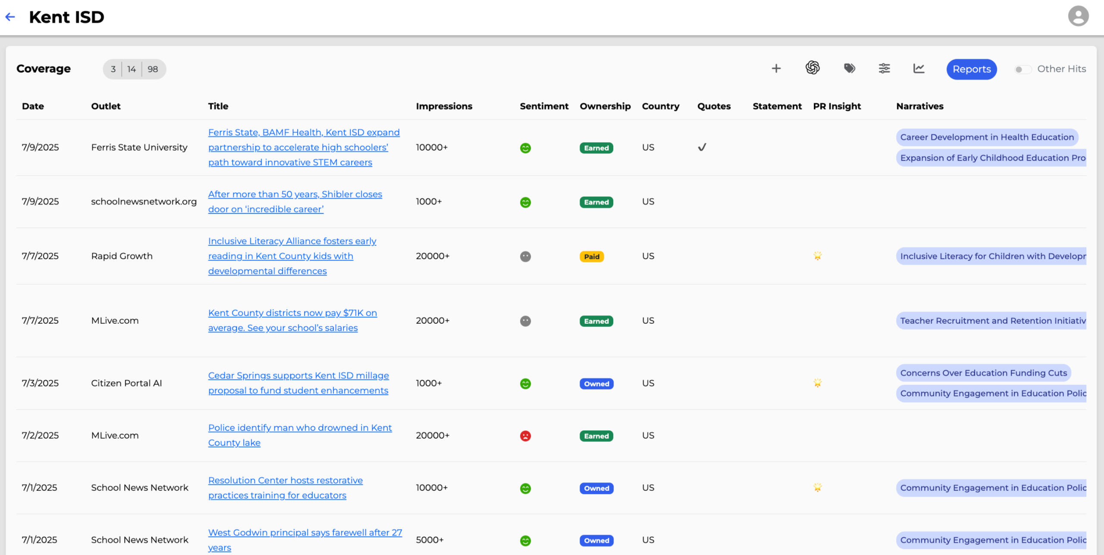
Task: Click the red sentiment face on drowned man article
Action: (525, 435)
